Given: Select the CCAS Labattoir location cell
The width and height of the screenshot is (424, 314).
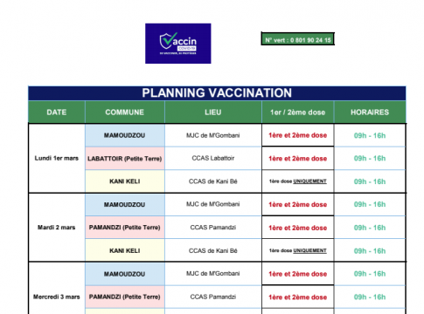Looking at the screenshot, I should 213,158.
